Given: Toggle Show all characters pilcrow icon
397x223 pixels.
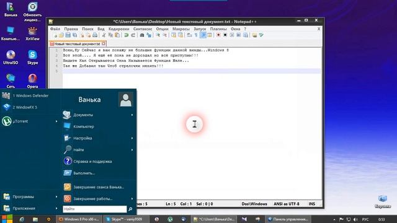Looking at the screenshot, I should pyautogui.click(x=196, y=35).
